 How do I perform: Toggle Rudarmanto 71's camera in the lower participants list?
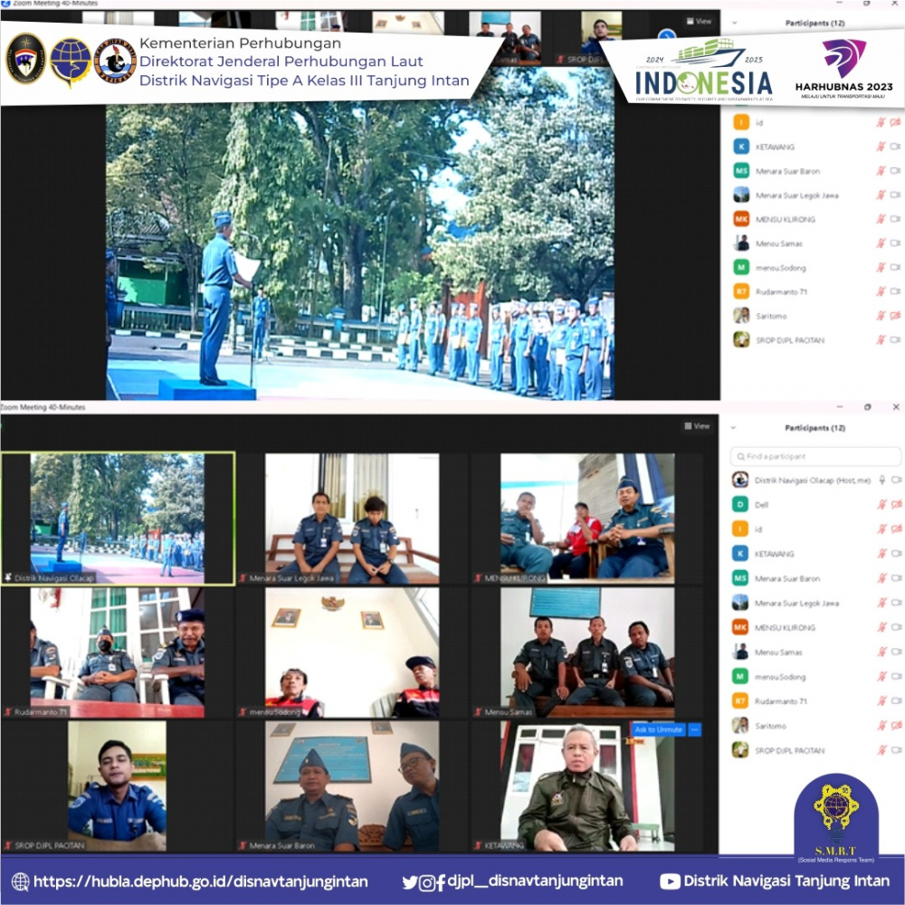896,700
